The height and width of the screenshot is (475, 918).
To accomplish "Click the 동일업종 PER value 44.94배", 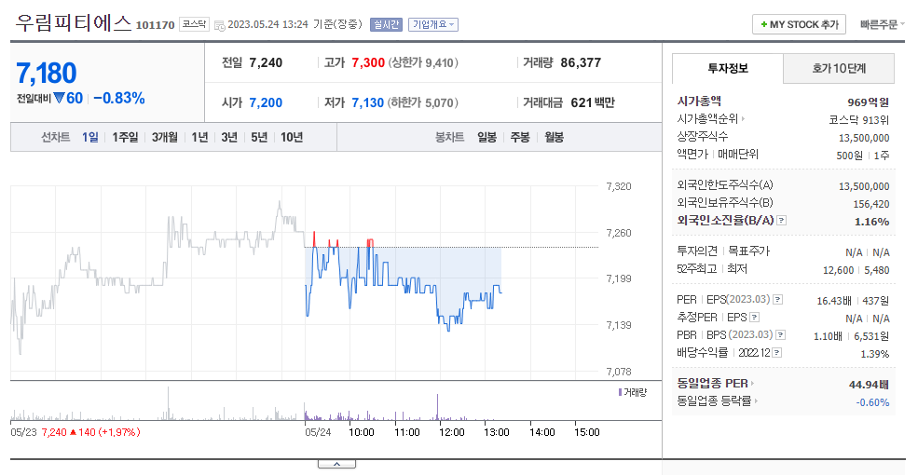I will 869,385.
